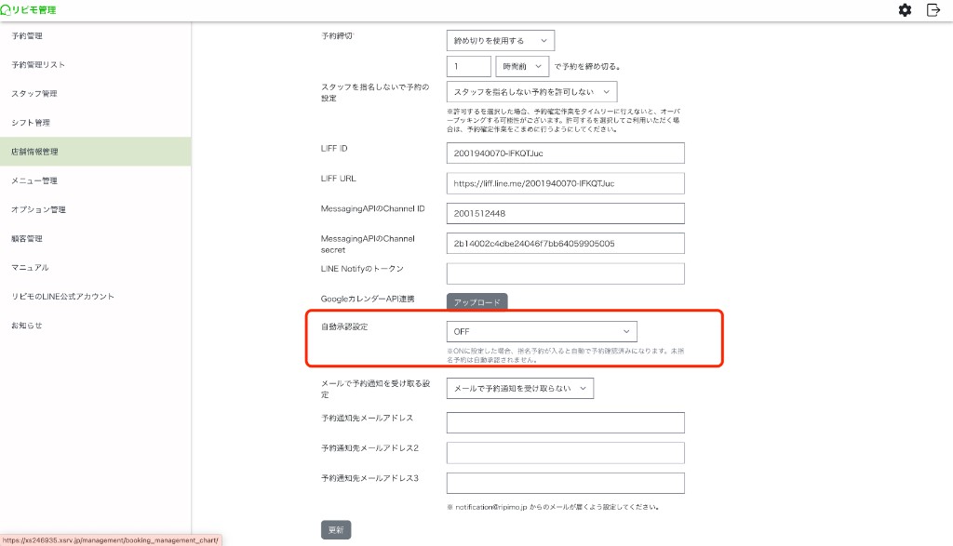Screen dimensions: 953x546
Task: Click the 更新 button to save settings
Action: tap(335, 528)
